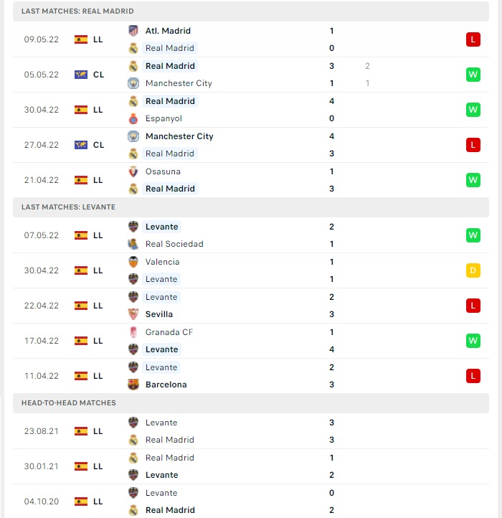The width and height of the screenshot is (502, 518).
Task: Click the Barcelona club crest
Action: tap(133, 385)
